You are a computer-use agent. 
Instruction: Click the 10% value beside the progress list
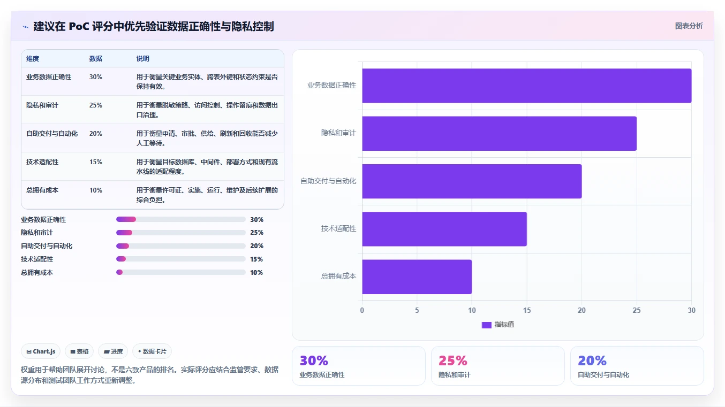[256, 273]
